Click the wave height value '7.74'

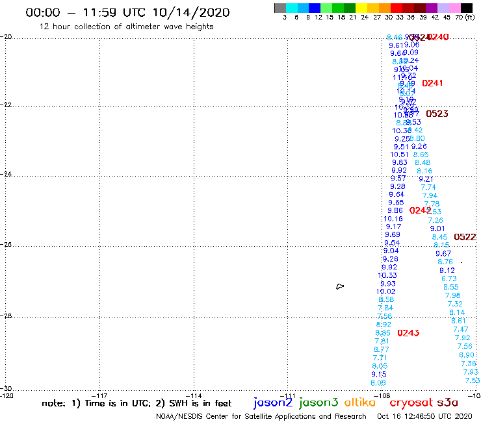pyautogui.click(x=428, y=187)
